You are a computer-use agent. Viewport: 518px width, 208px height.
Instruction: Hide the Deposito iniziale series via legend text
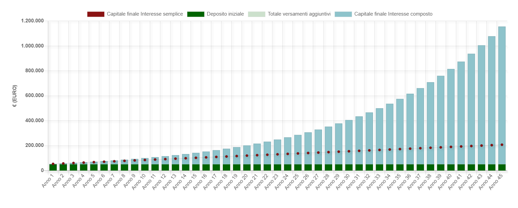click(x=226, y=14)
